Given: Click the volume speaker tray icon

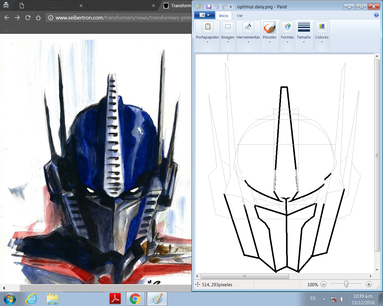Looking at the screenshot, I should (x=343, y=299).
